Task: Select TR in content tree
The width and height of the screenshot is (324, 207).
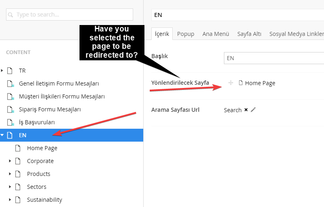Action: point(22,71)
